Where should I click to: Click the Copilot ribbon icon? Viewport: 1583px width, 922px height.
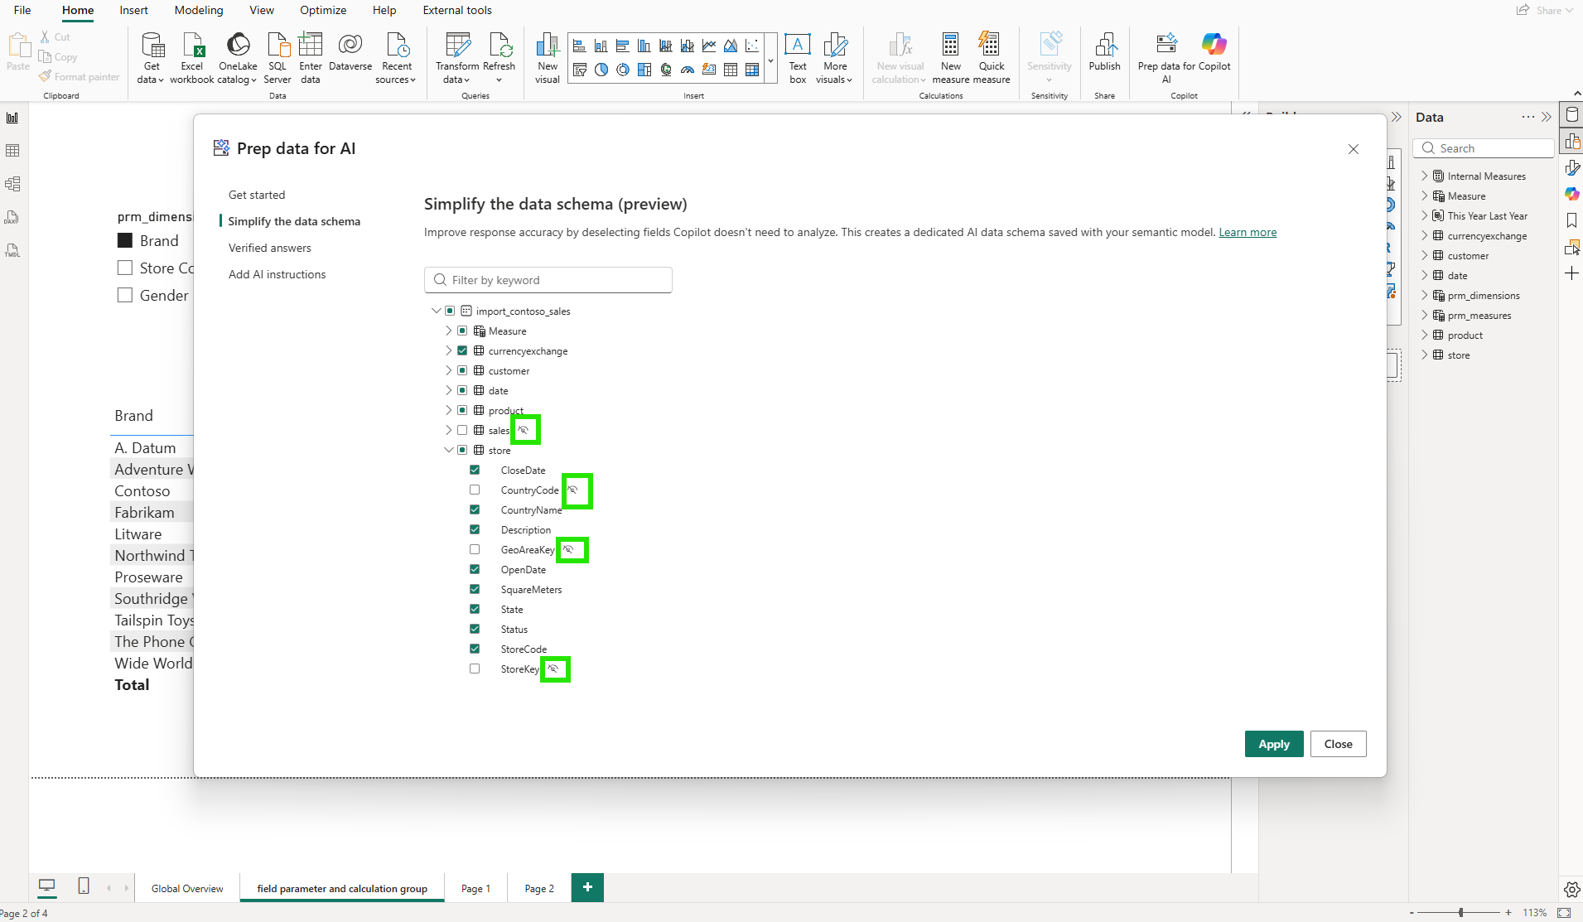[1214, 52]
